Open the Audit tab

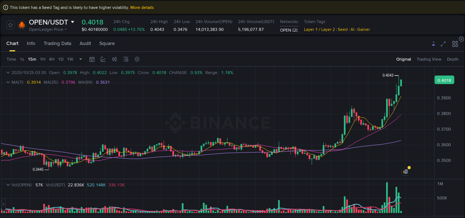click(x=85, y=44)
